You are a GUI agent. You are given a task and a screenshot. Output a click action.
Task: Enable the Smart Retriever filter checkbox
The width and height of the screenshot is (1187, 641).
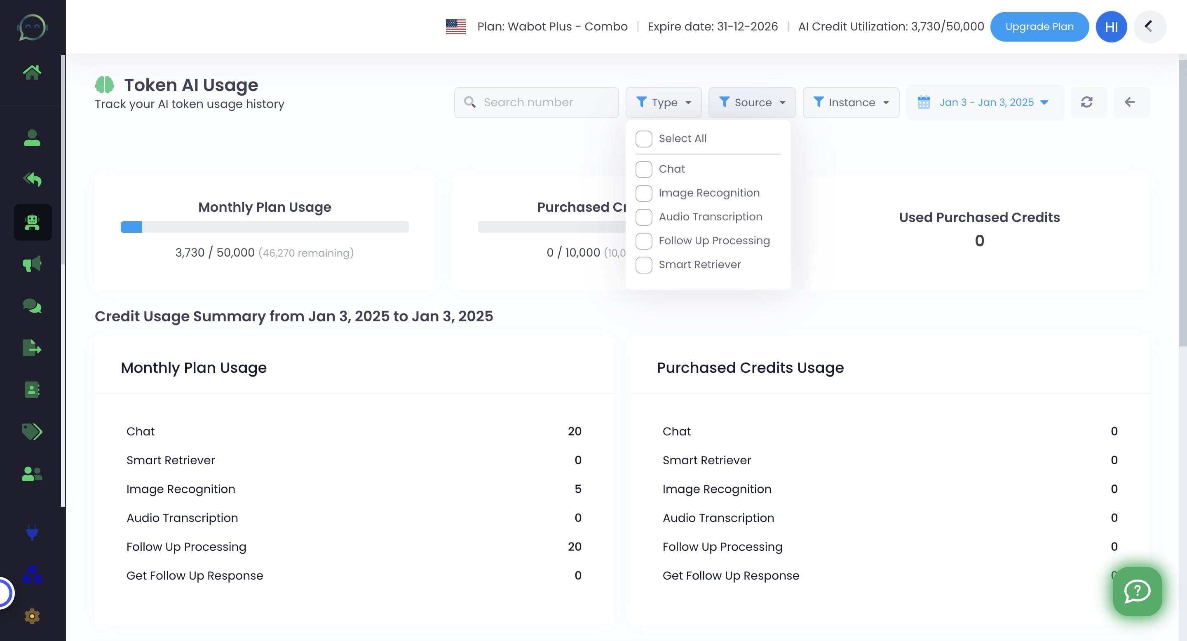643,265
